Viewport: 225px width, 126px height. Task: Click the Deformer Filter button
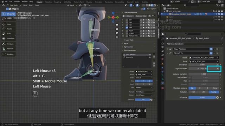point(141,16)
